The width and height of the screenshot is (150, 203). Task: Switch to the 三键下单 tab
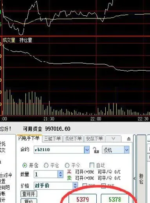point(52,139)
